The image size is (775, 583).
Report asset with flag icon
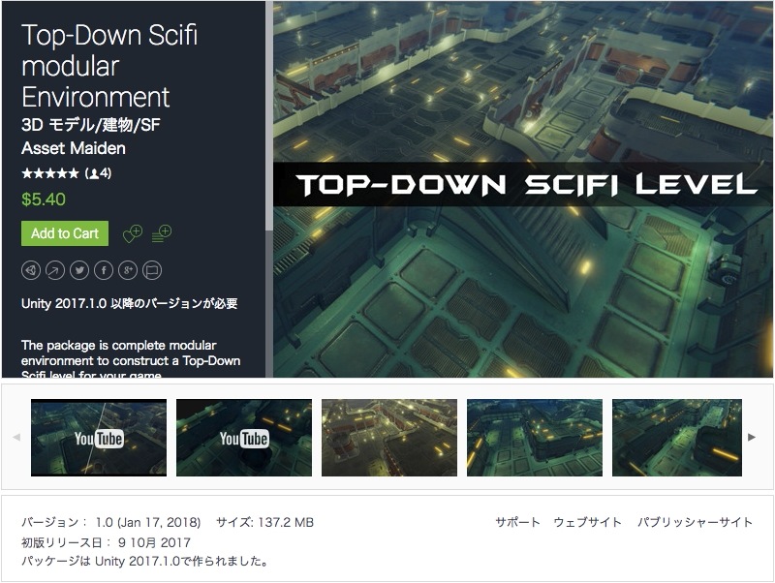coord(152,270)
